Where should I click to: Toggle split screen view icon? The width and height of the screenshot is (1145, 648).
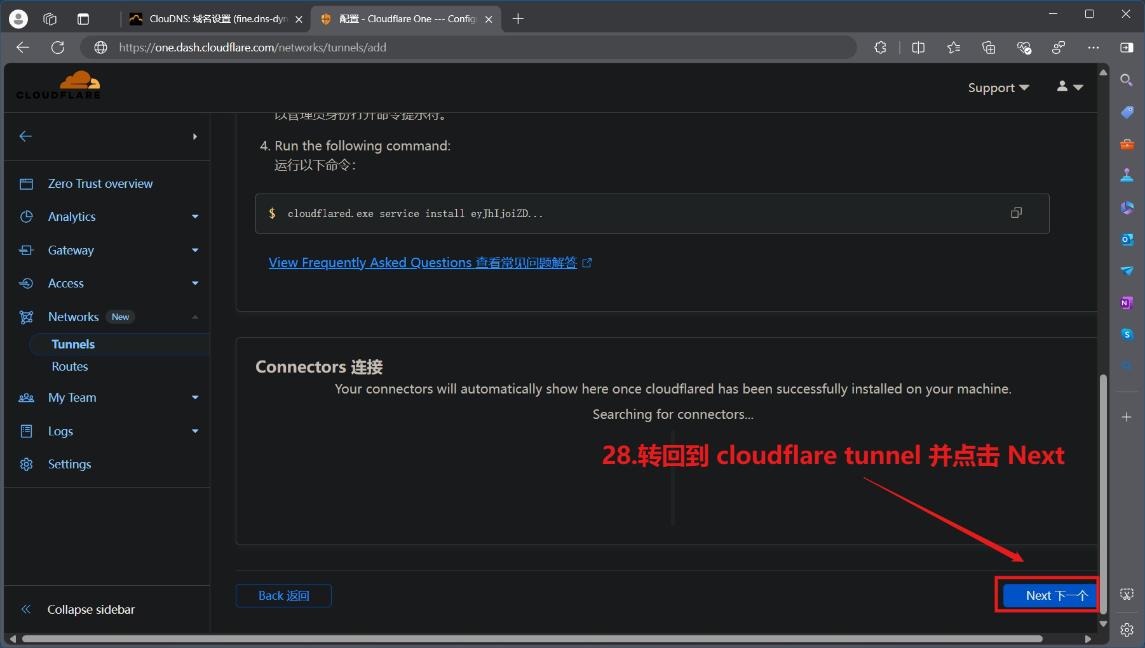(918, 48)
